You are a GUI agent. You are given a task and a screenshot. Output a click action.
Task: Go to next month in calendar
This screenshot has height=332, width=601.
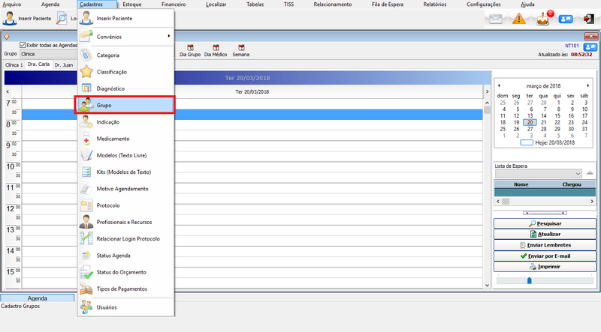tap(587, 85)
